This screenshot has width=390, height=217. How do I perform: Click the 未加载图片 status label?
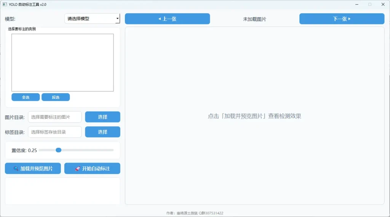pyautogui.click(x=254, y=19)
